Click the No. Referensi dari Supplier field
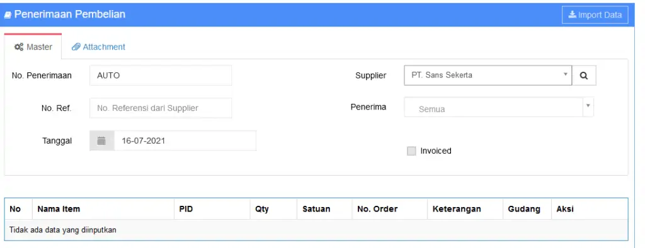 point(161,108)
